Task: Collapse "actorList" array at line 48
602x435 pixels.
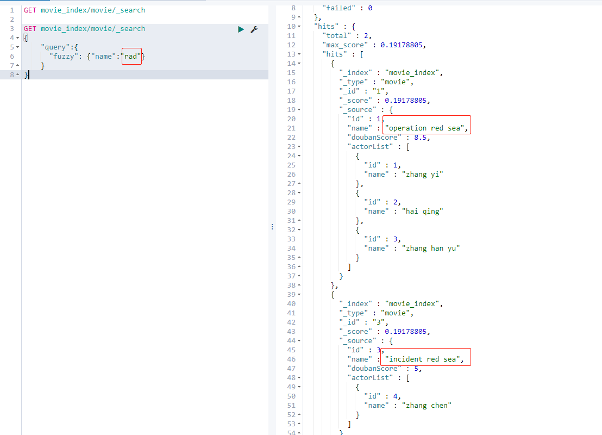Action: point(299,378)
